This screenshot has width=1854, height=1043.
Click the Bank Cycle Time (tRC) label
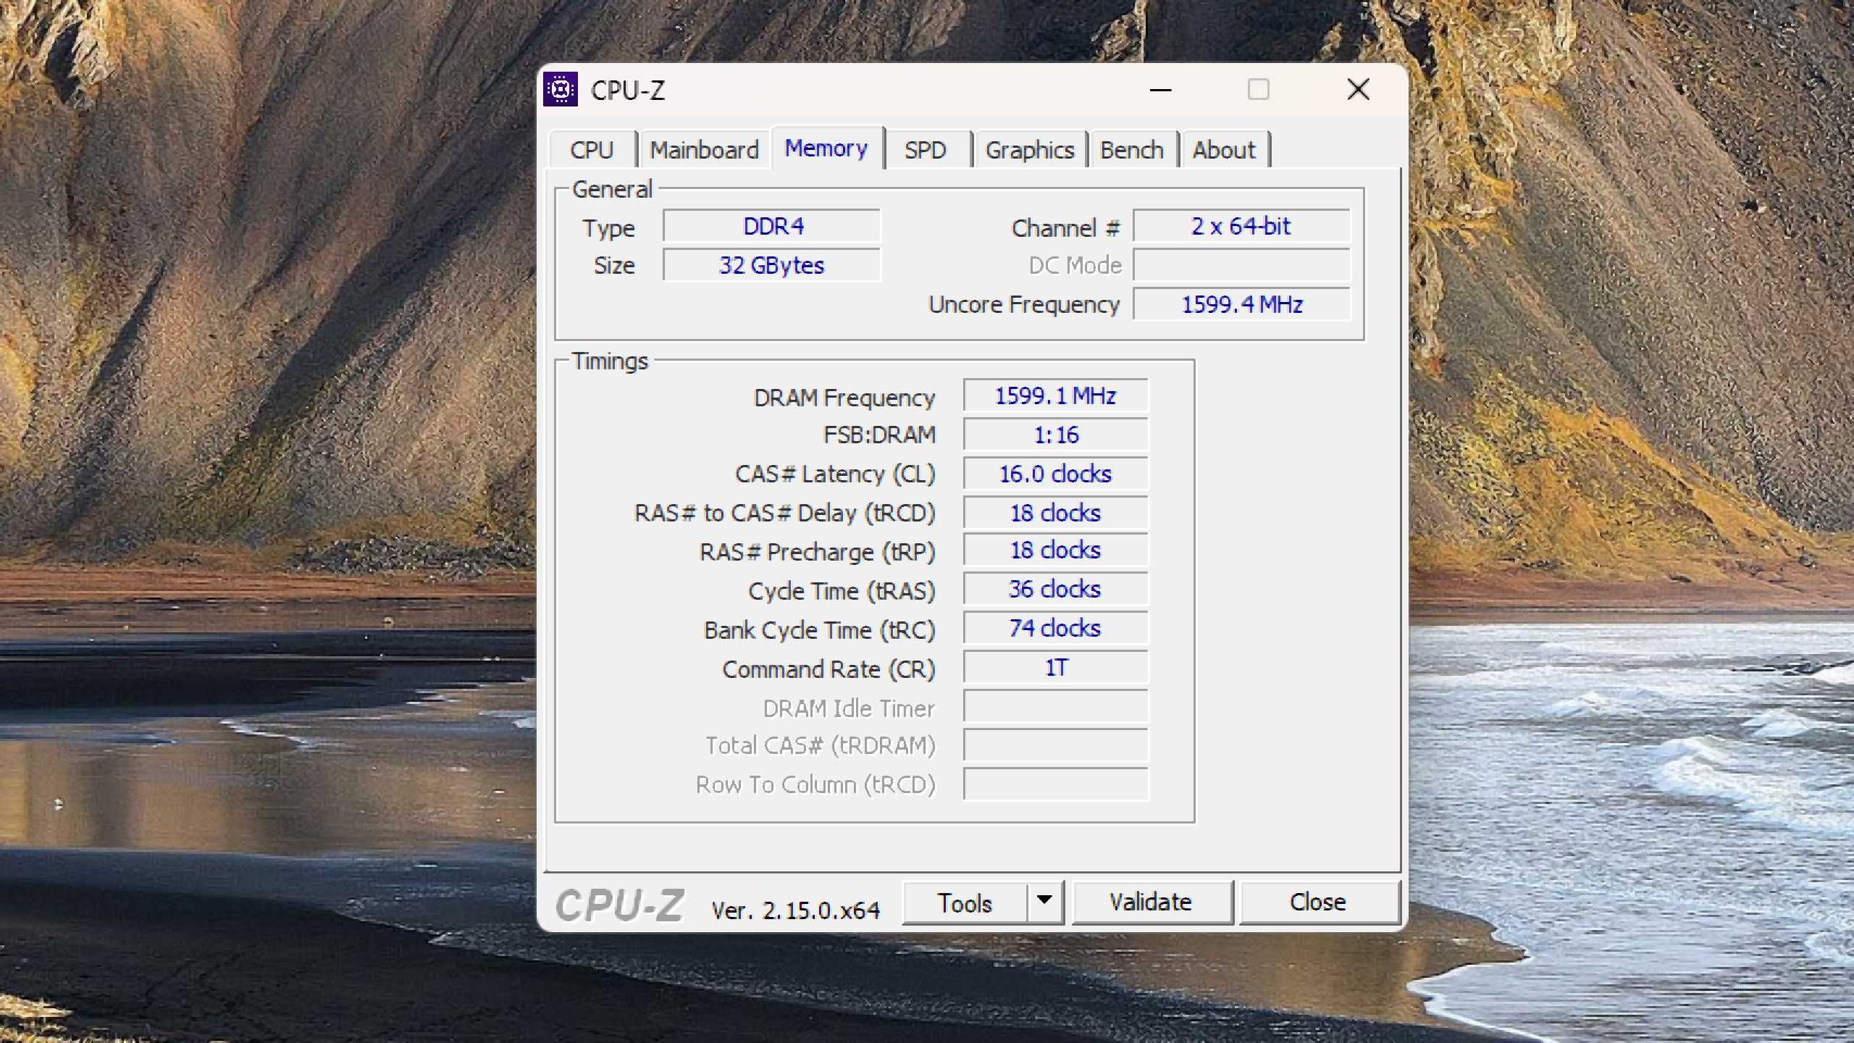tap(819, 630)
